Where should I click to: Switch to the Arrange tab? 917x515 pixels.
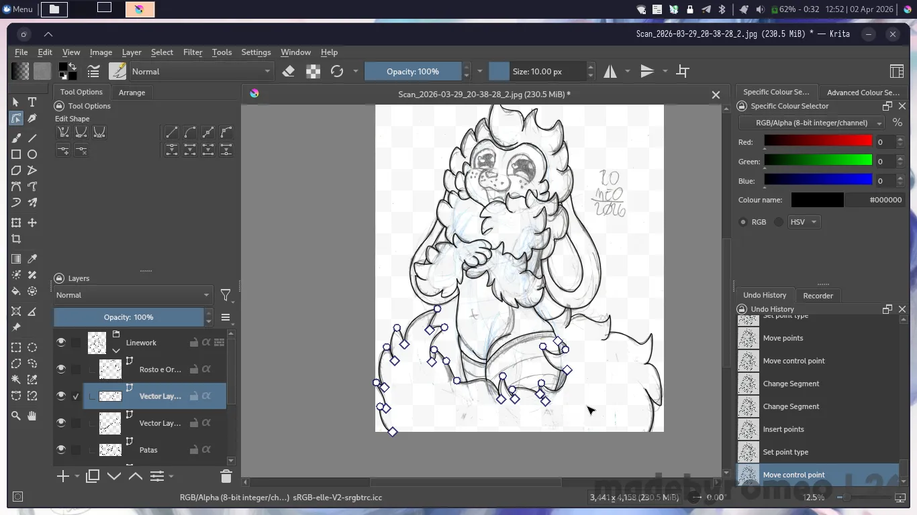click(132, 93)
